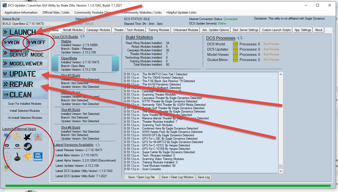This screenshot has width=338, height=192.
Task: Click the LAUNCH button
Action: tap(25, 32)
